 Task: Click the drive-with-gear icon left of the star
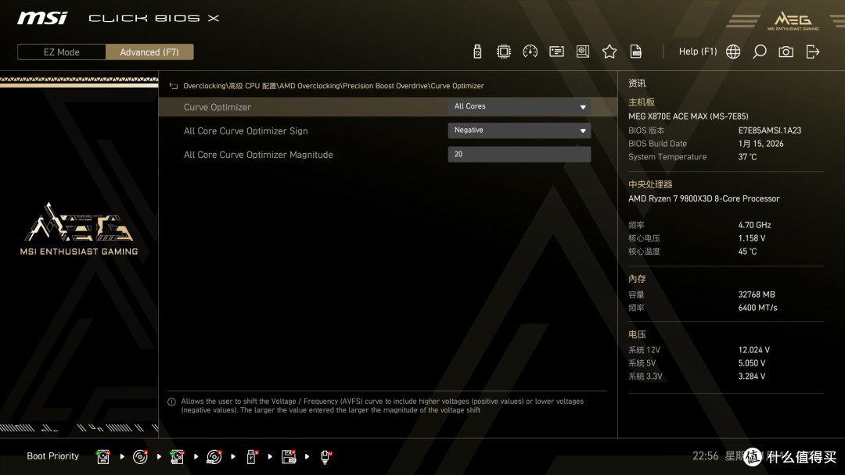[583, 52]
